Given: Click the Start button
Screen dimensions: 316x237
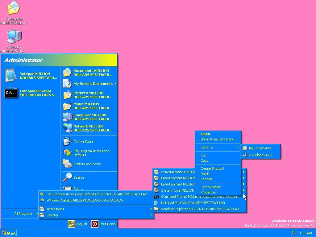Looking at the screenshot, I should 8,233.
